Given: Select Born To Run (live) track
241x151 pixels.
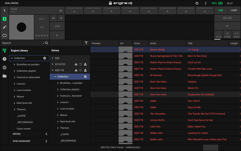Looking at the screenshot, I should click(197, 56).
